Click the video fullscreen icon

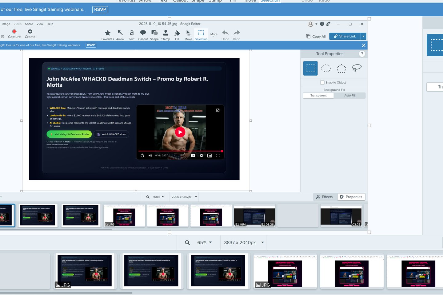click(x=218, y=155)
